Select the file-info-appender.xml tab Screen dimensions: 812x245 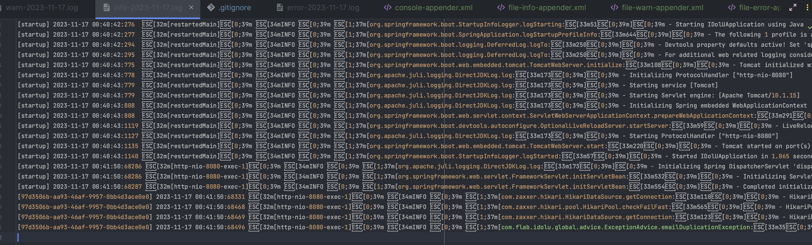[547, 8]
